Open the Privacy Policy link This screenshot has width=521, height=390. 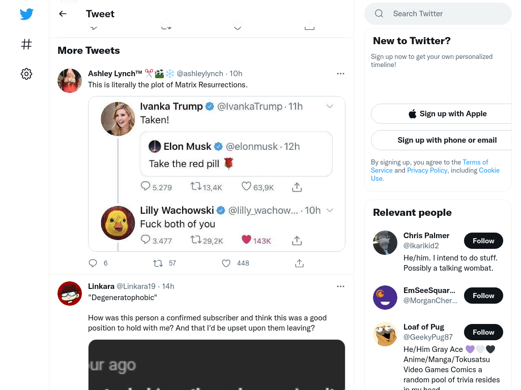click(427, 170)
